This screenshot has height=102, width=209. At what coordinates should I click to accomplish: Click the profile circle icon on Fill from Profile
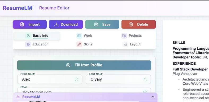68,65
